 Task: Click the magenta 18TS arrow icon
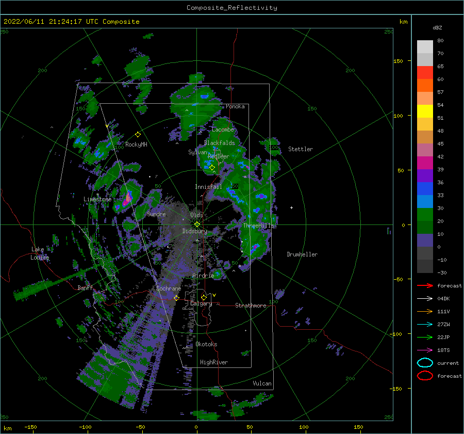tap(425, 350)
